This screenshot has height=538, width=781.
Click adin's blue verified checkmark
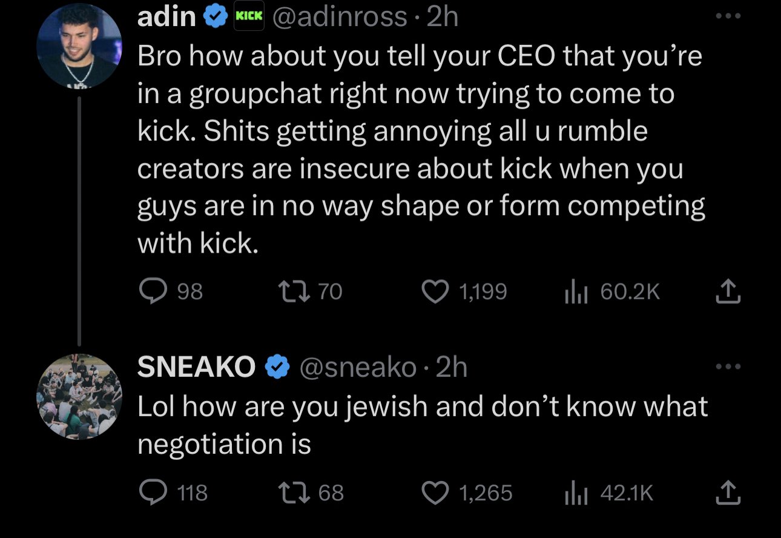click(214, 18)
